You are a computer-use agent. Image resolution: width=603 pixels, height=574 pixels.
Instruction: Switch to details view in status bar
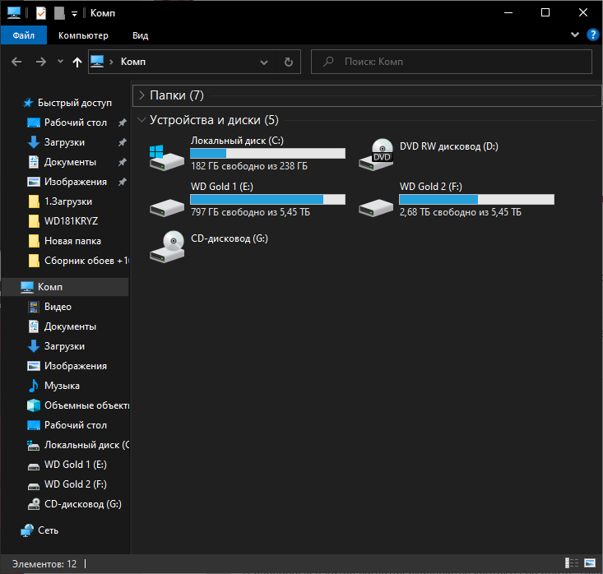tap(573, 564)
